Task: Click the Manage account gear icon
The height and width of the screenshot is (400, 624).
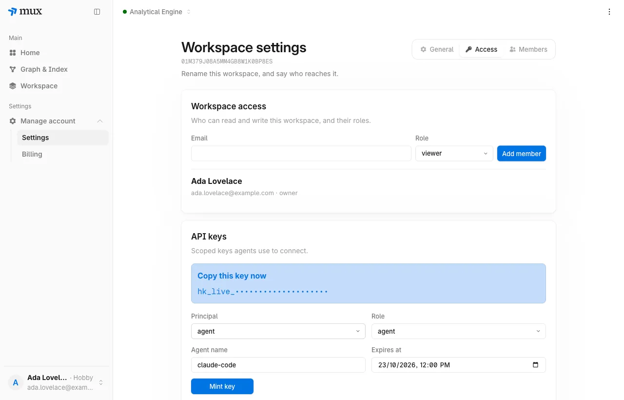Action: [x=13, y=121]
